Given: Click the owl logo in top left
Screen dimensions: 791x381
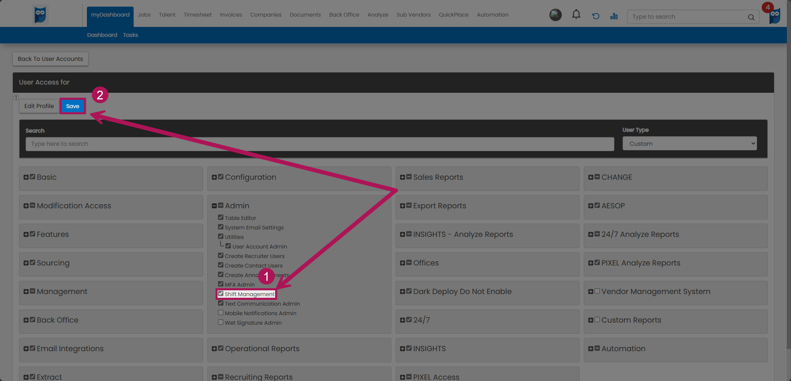Looking at the screenshot, I should click(x=40, y=15).
